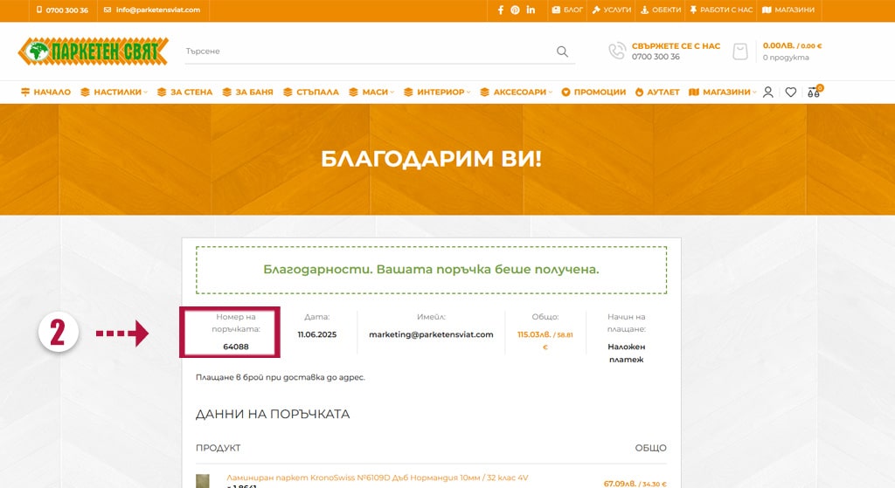
Task: Expand the АКСЕСОАРИ menu dropdown
Action: click(x=517, y=92)
